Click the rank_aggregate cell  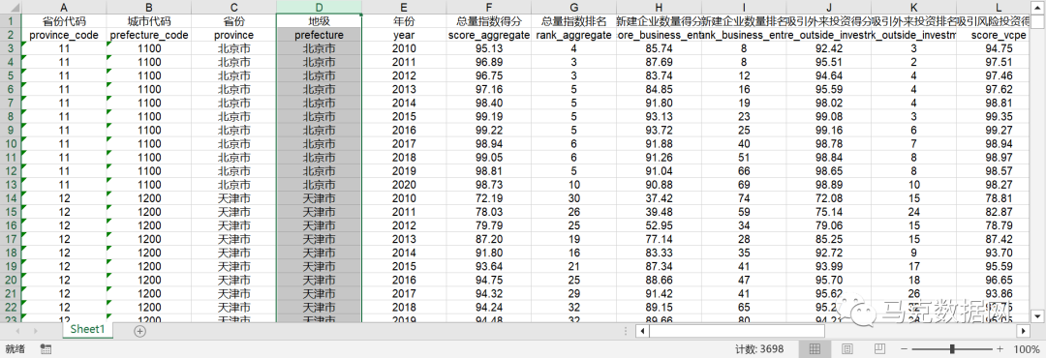point(573,35)
